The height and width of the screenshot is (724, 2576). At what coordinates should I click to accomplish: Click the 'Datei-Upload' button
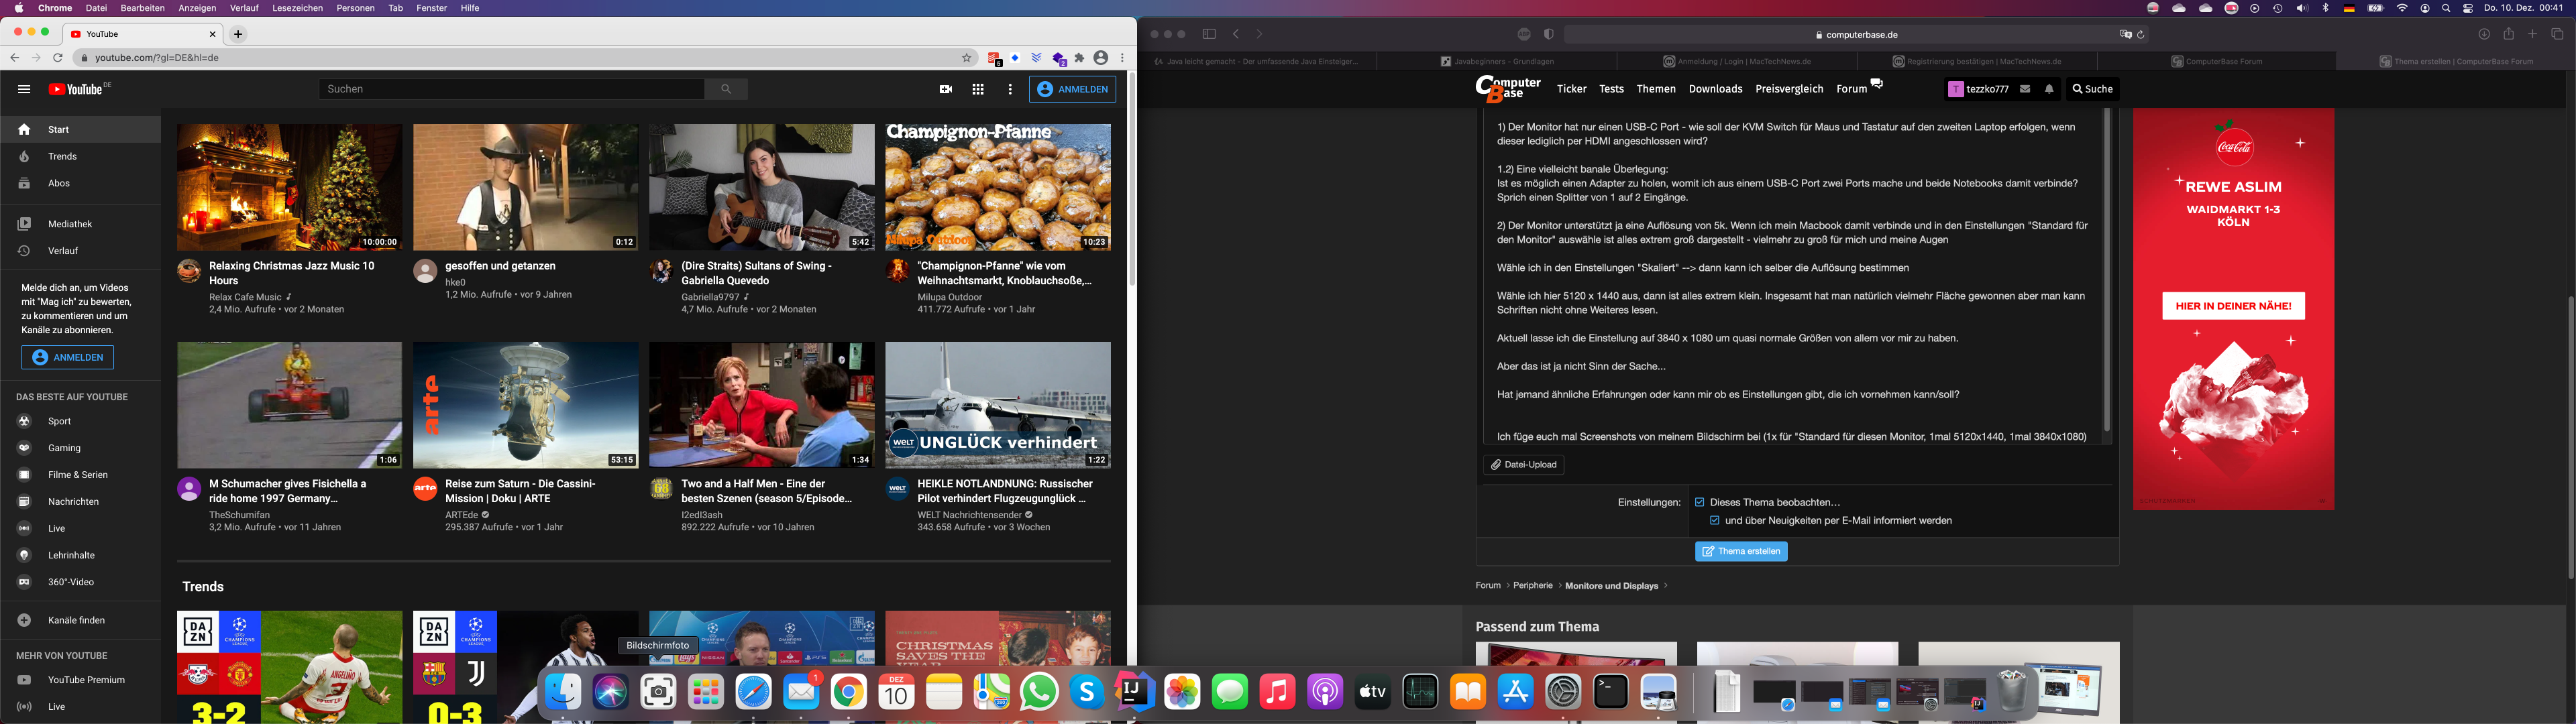coord(1523,464)
